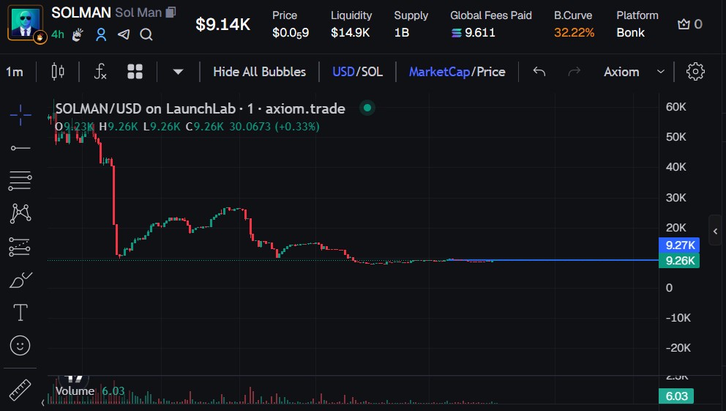Select the trend line drawing tool
This screenshot has height=411, width=726.
[20, 148]
